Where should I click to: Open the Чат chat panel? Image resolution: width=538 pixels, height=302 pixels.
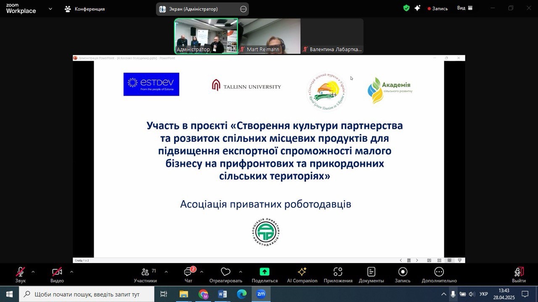pos(188,275)
